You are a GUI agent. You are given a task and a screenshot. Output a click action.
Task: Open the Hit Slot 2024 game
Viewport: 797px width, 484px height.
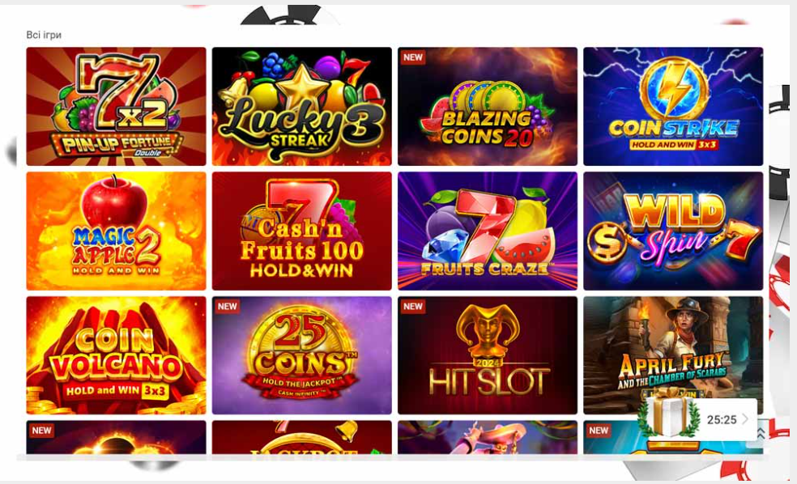pyautogui.click(x=488, y=355)
